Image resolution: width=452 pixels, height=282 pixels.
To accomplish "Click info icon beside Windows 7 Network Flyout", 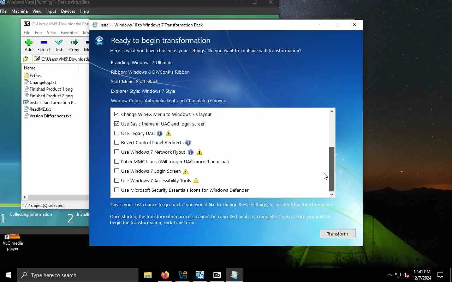I will [x=191, y=152].
